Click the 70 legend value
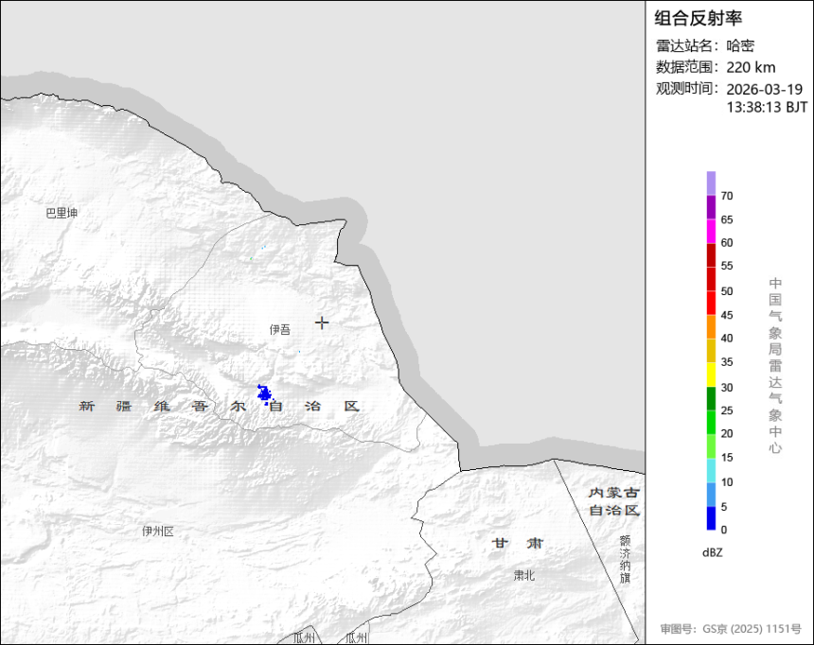 (727, 196)
